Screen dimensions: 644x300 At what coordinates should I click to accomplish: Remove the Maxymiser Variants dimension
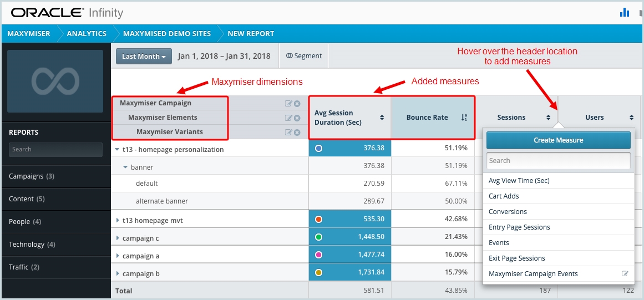(297, 133)
